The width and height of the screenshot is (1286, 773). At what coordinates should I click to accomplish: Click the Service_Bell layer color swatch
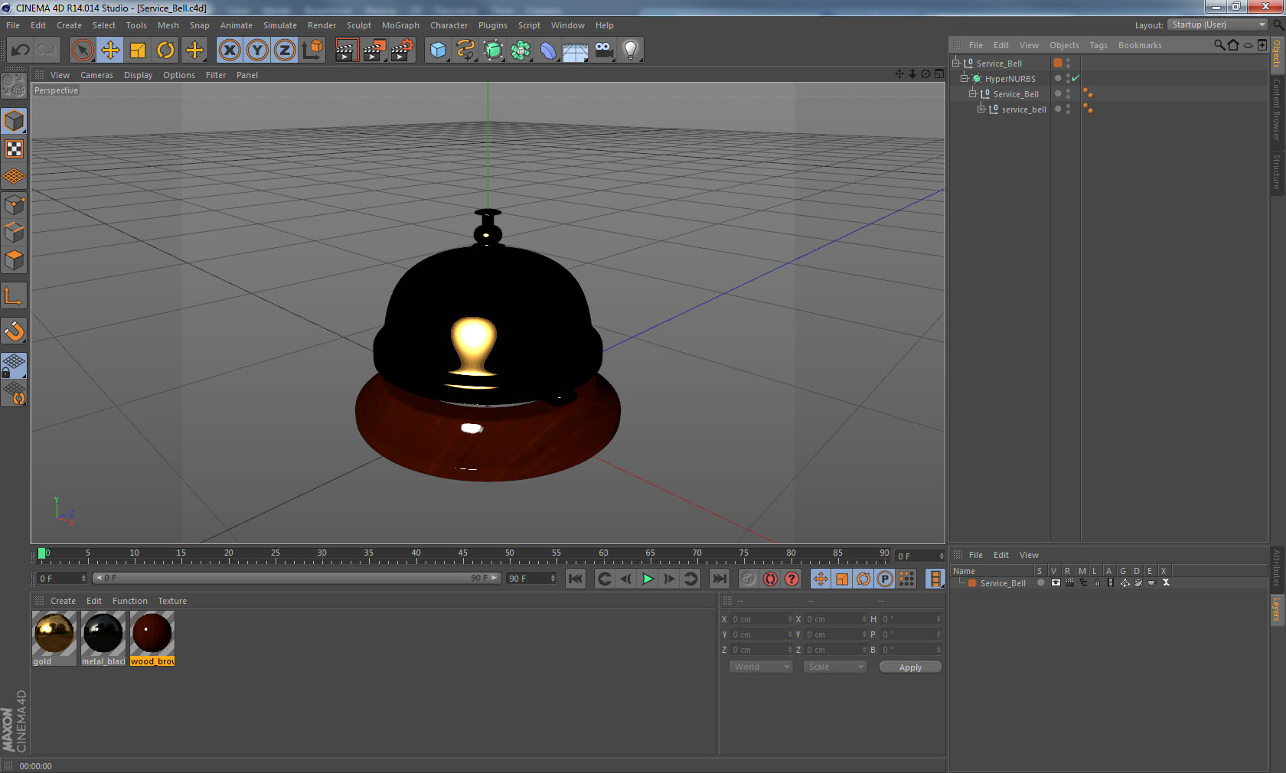tap(972, 583)
